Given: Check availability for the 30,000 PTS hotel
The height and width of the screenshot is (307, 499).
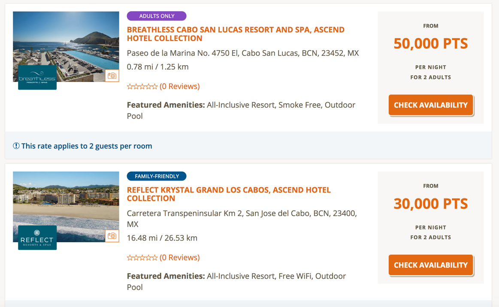Looking at the screenshot, I should pyautogui.click(x=431, y=265).
